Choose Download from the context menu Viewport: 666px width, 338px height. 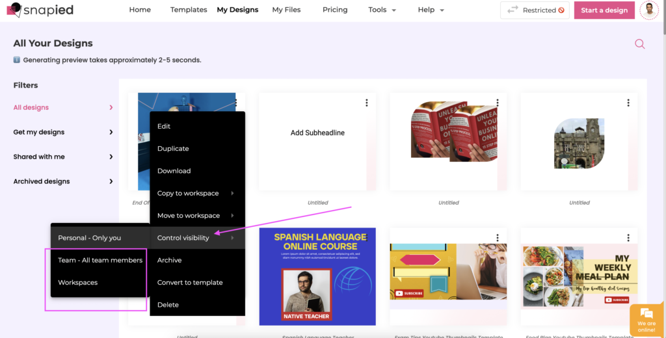(x=198, y=171)
